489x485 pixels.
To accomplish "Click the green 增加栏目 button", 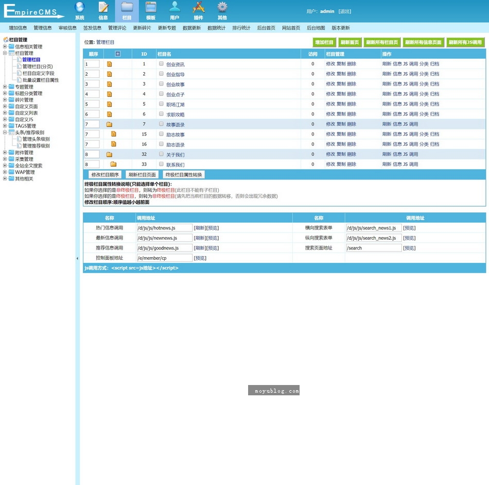I will point(324,42).
